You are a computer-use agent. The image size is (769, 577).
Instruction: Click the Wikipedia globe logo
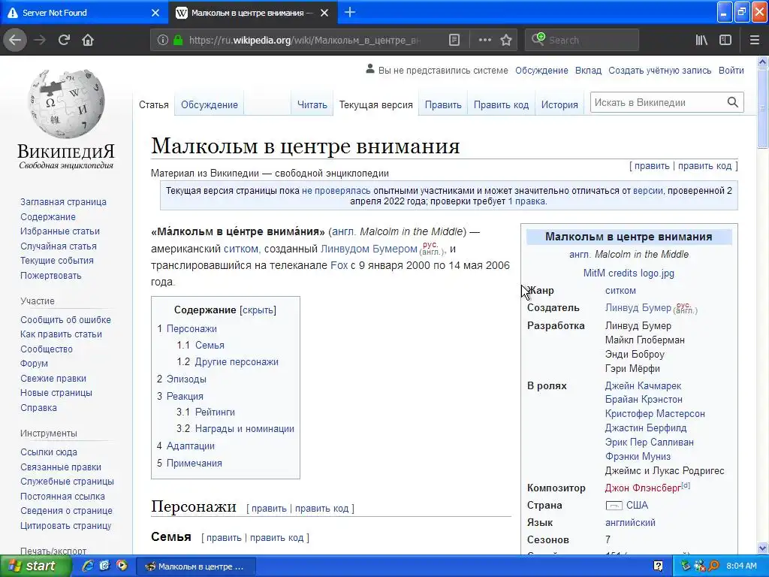click(66, 104)
